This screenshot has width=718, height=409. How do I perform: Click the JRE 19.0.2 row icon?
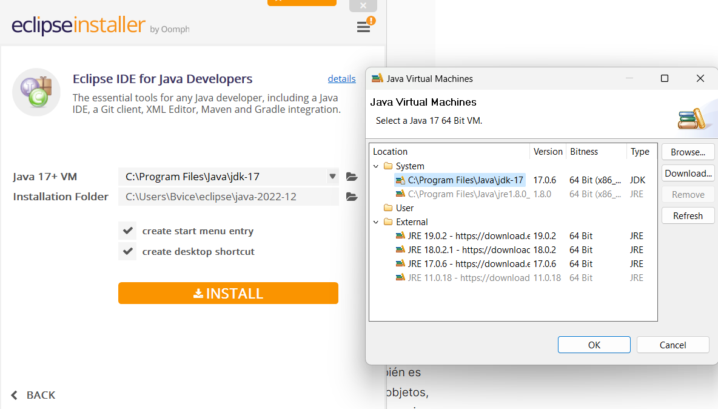(x=400, y=236)
